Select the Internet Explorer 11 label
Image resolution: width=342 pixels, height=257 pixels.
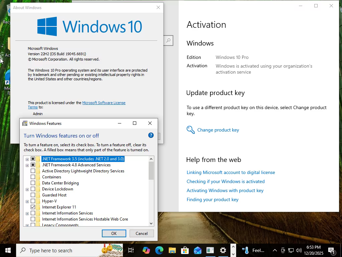[x=59, y=207]
